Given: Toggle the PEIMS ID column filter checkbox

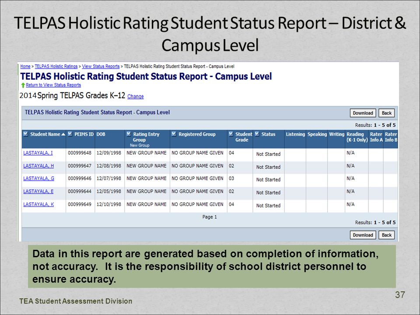Looking at the screenshot, I should (70, 134).
